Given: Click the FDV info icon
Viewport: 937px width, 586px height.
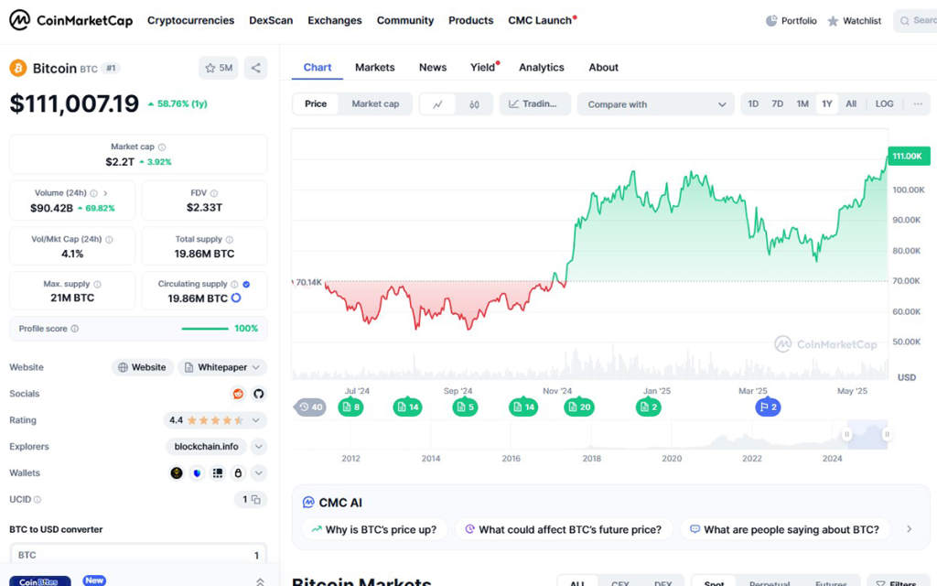Looking at the screenshot, I should point(214,193).
